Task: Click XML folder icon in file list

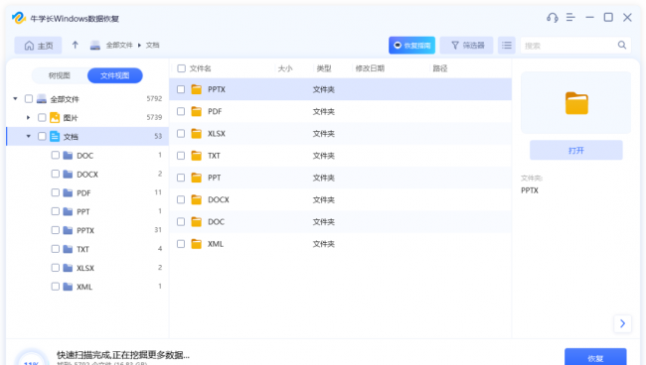Action: (197, 244)
